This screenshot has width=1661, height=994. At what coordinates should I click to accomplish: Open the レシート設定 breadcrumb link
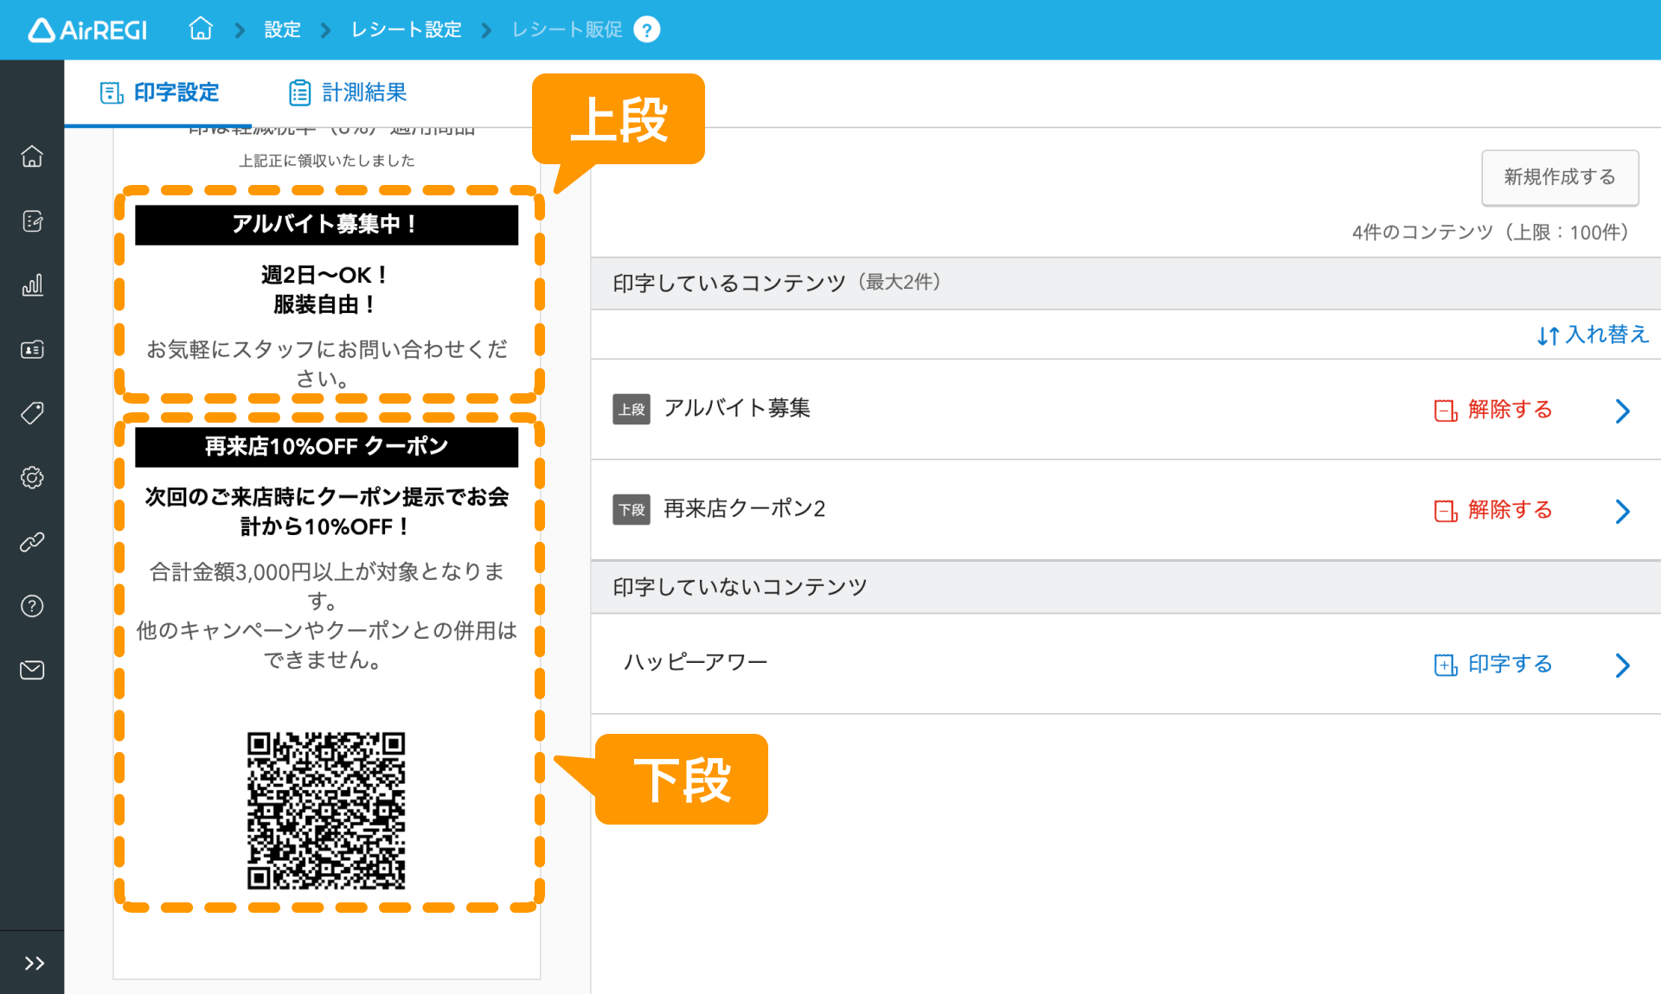[406, 29]
